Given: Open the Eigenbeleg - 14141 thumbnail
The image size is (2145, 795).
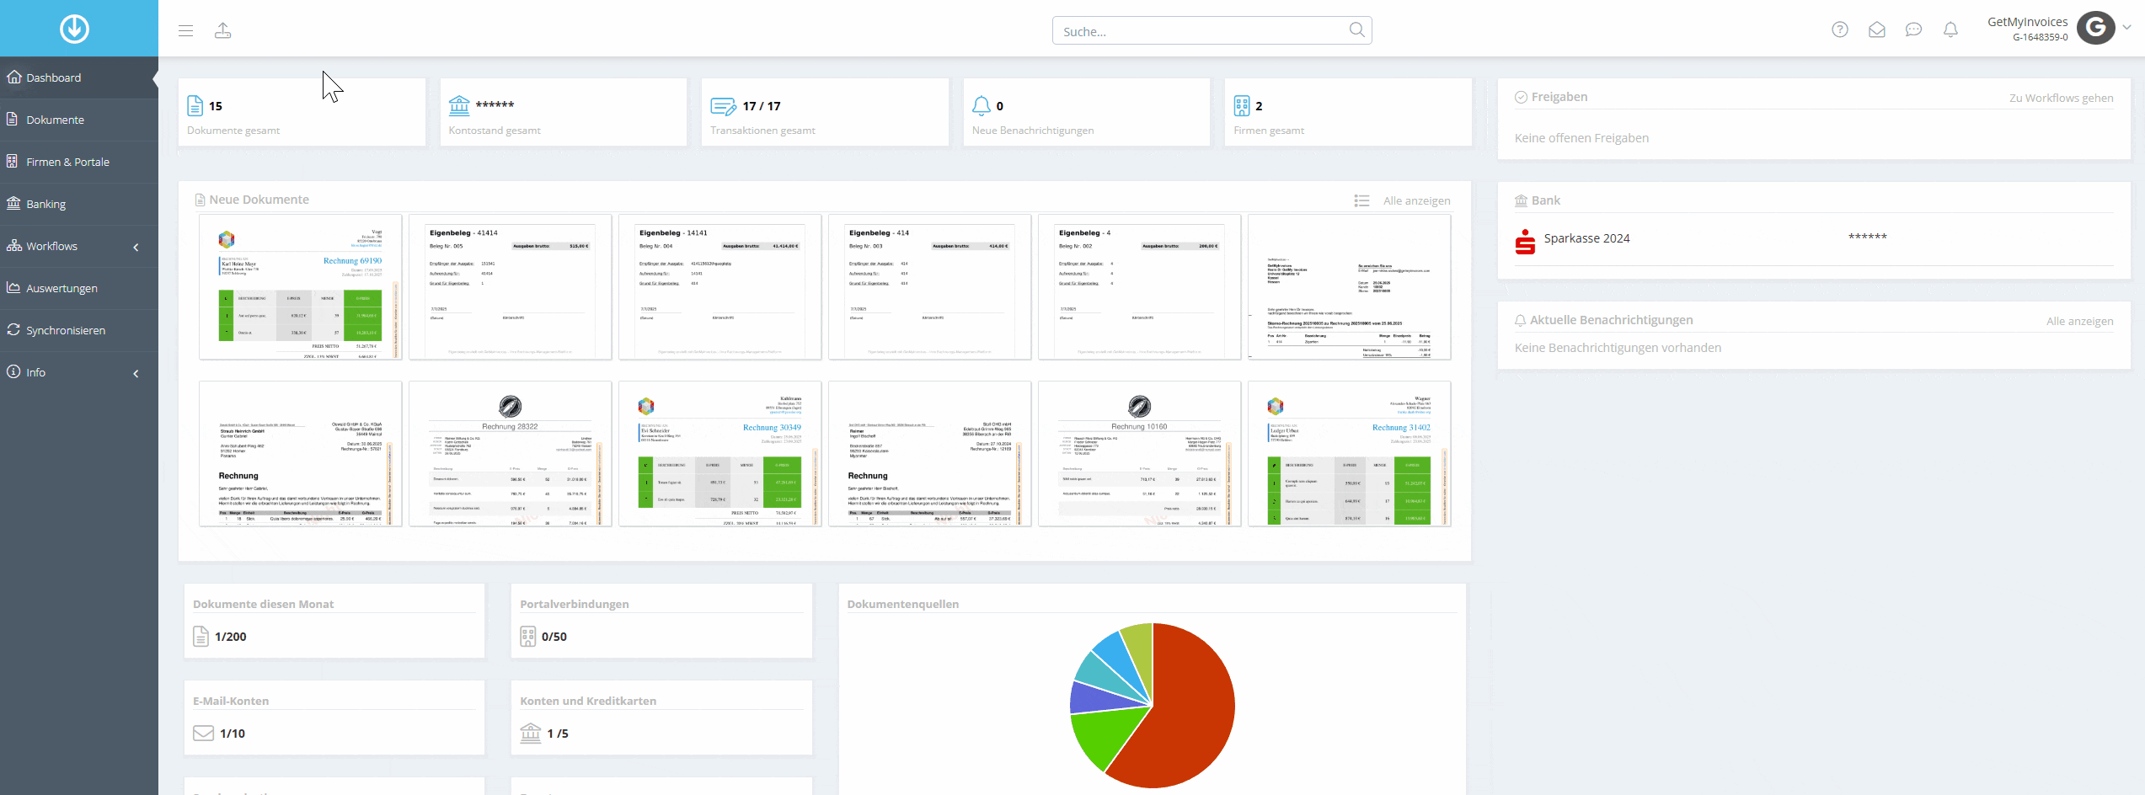Looking at the screenshot, I should (719, 286).
